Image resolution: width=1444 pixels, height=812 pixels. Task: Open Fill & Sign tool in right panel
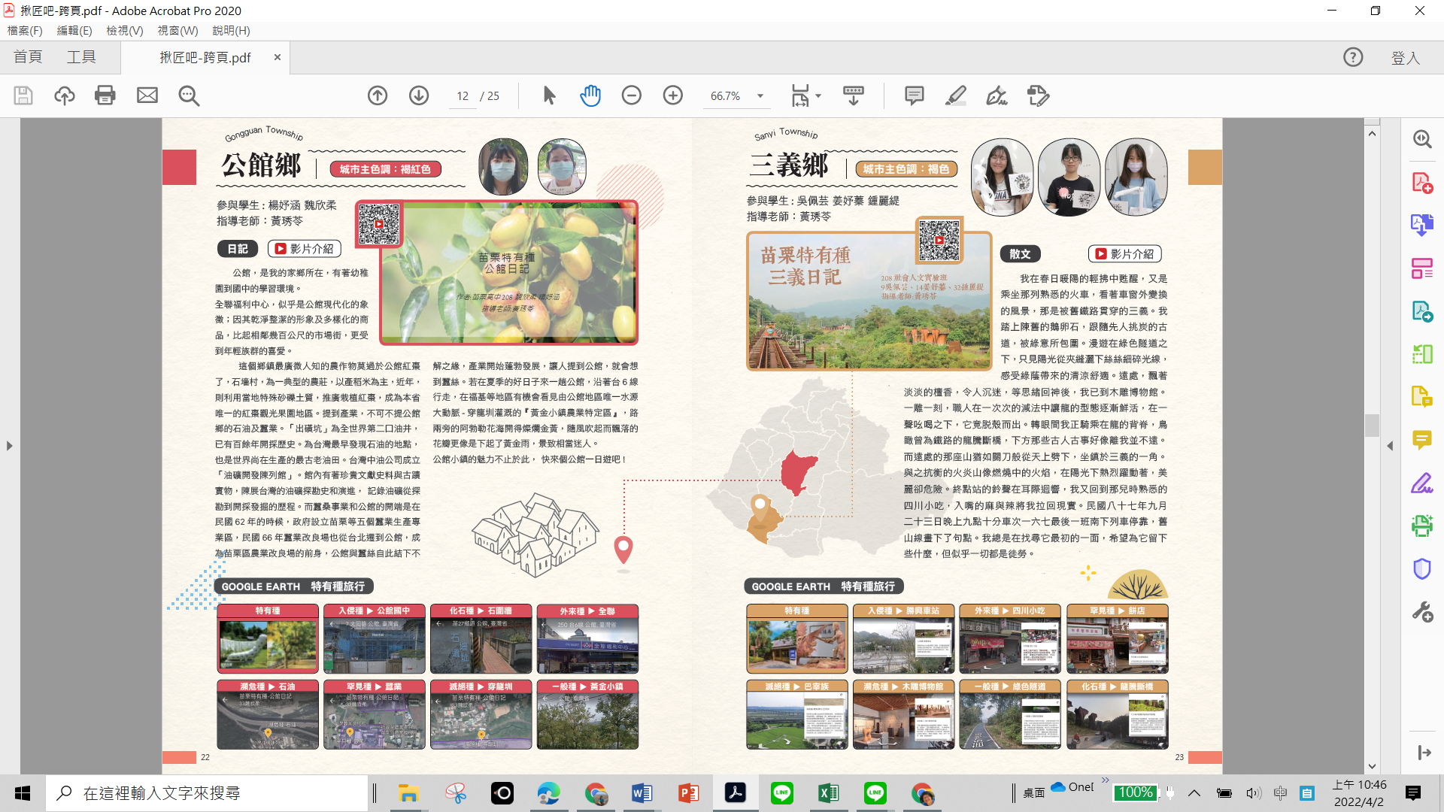[1422, 483]
